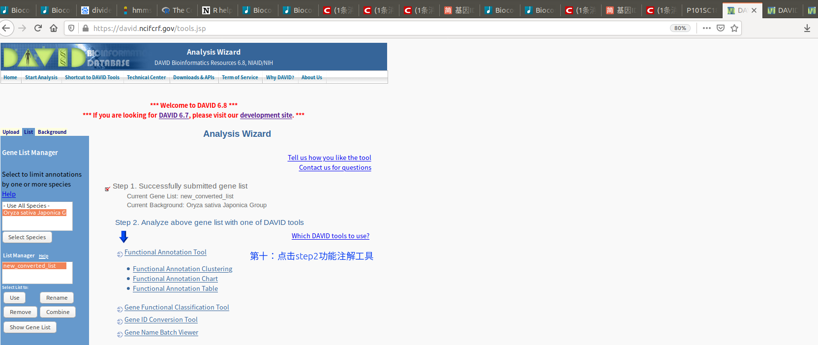Switch to the 'hmms' browser tab
818x345 pixels.
(137, 10)
